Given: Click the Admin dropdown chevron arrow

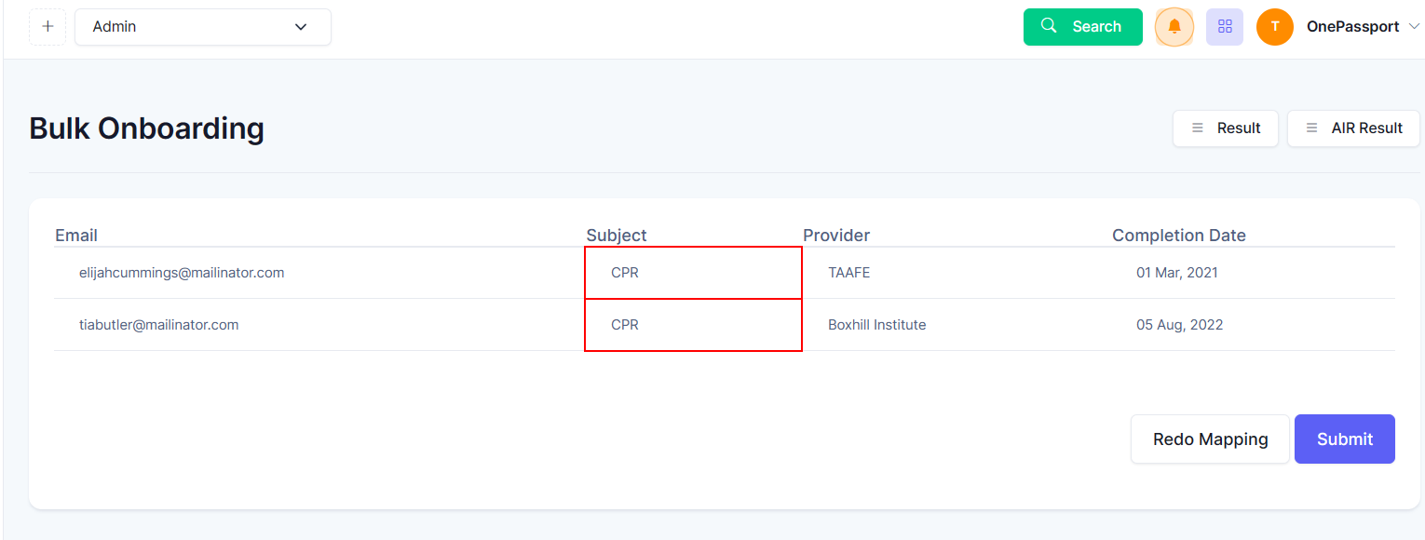Looking at the screenshot, I should point(301,27).
